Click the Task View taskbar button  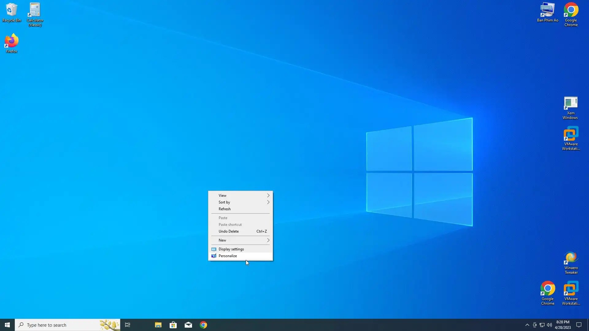click(x=128, y=325)
